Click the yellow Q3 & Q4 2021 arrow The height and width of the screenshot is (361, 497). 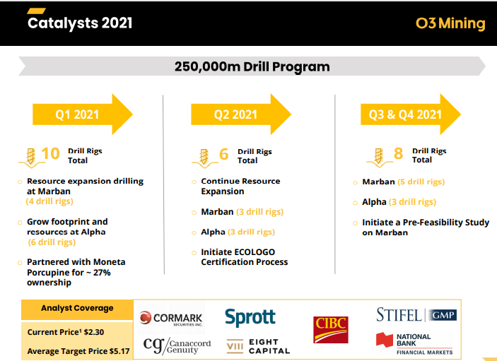(411, 114)
